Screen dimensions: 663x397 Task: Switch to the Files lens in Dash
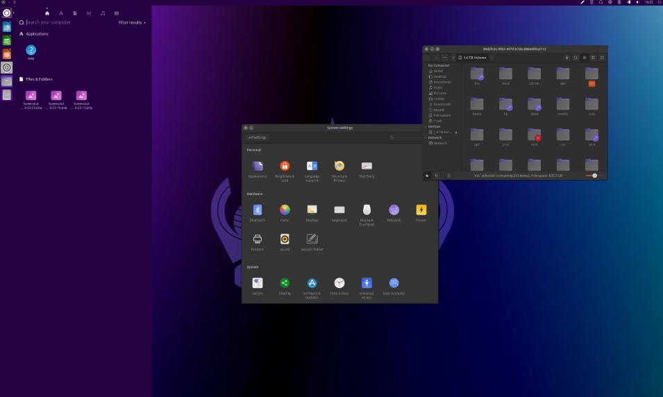pyautogui.click(x=75, y=13)
